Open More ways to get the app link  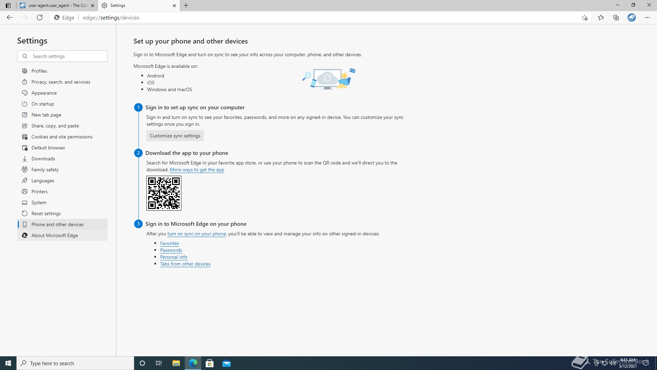click(197, 170)
